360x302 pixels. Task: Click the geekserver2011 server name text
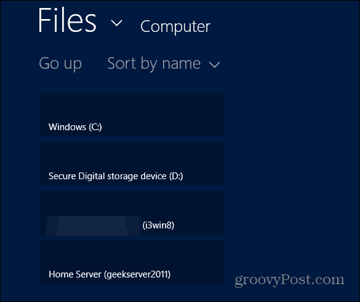tap(137, 274)
